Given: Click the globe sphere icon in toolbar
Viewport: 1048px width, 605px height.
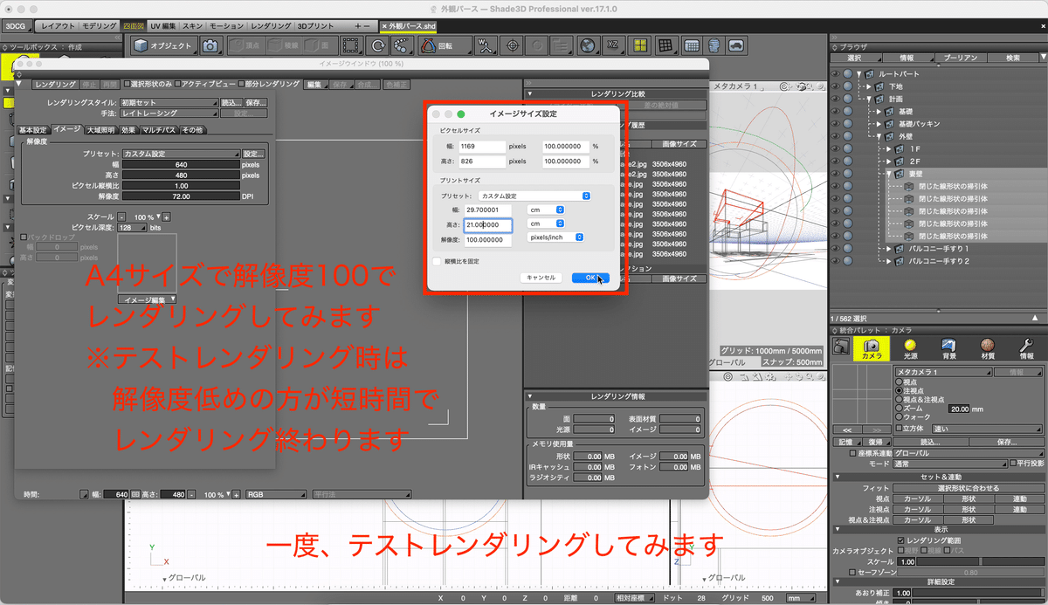Looking at the screenshot, I should click(588, 45).
